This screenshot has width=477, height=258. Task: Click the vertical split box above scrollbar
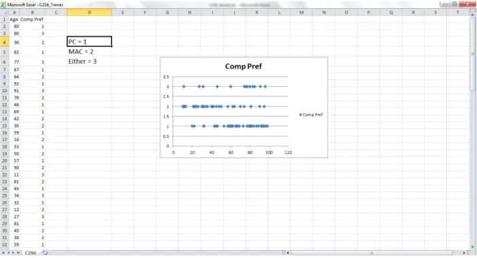point(473,11)
